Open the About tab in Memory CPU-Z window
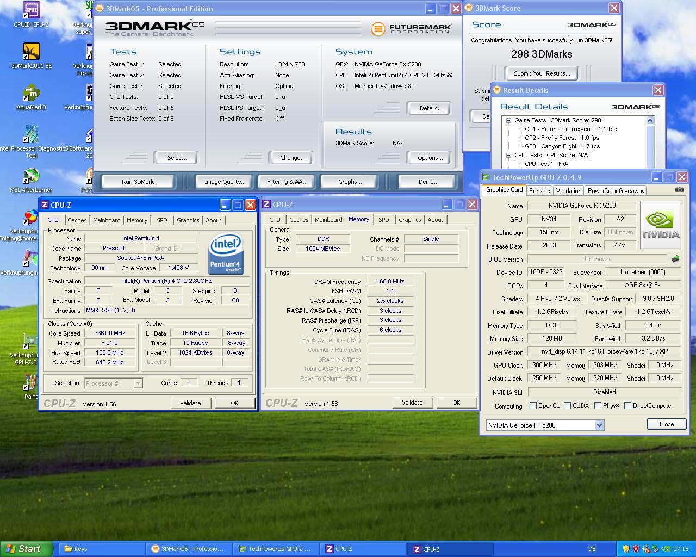696x557 pixels. (436, 220)
